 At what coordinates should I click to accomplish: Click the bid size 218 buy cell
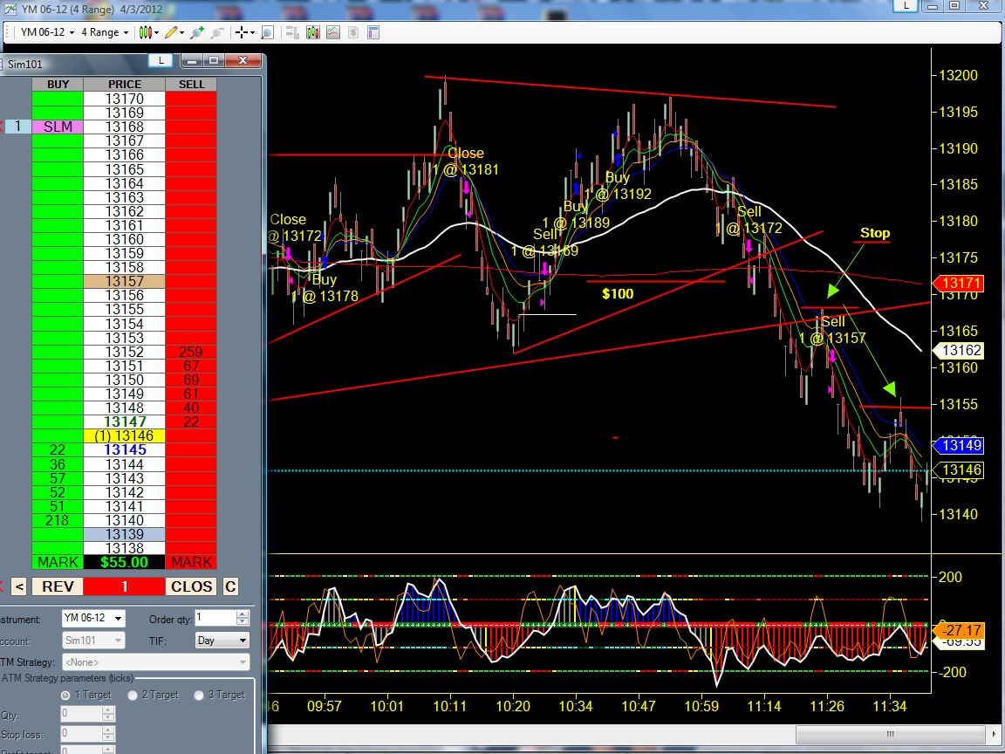pyautogui.click(x=58, y=521)
